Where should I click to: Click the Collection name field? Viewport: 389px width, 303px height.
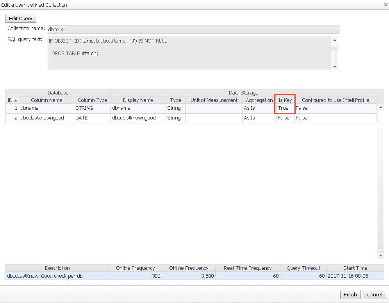(193, 30)
